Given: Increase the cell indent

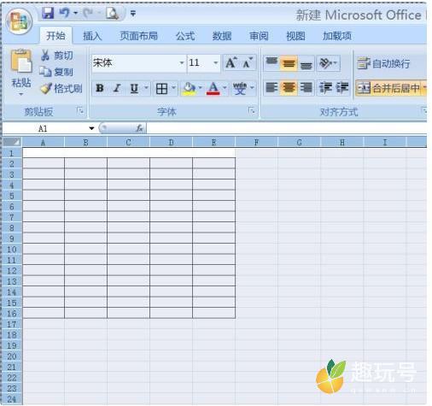Looking at the screenshot, I should coord(342,87).
